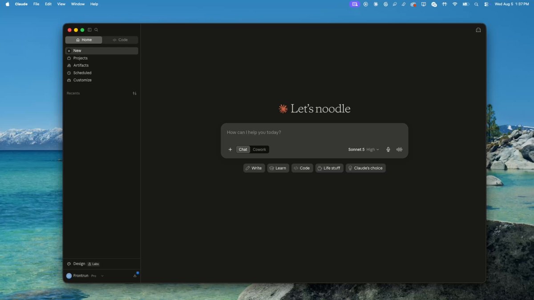
Task: Choose the Write suggestion chip
Action: [x=254, y=168]
